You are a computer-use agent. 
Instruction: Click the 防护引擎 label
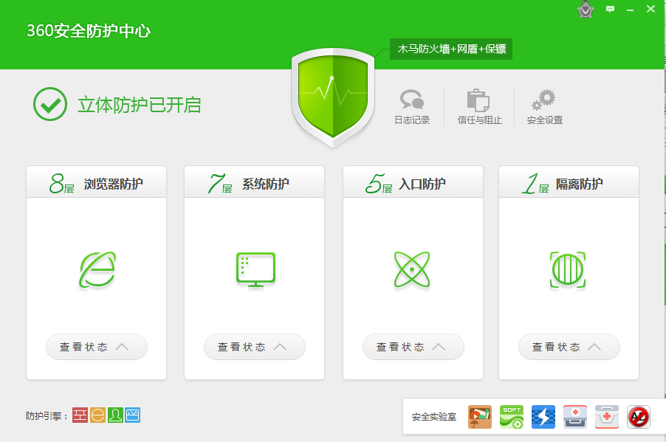(x=47, y=415)
